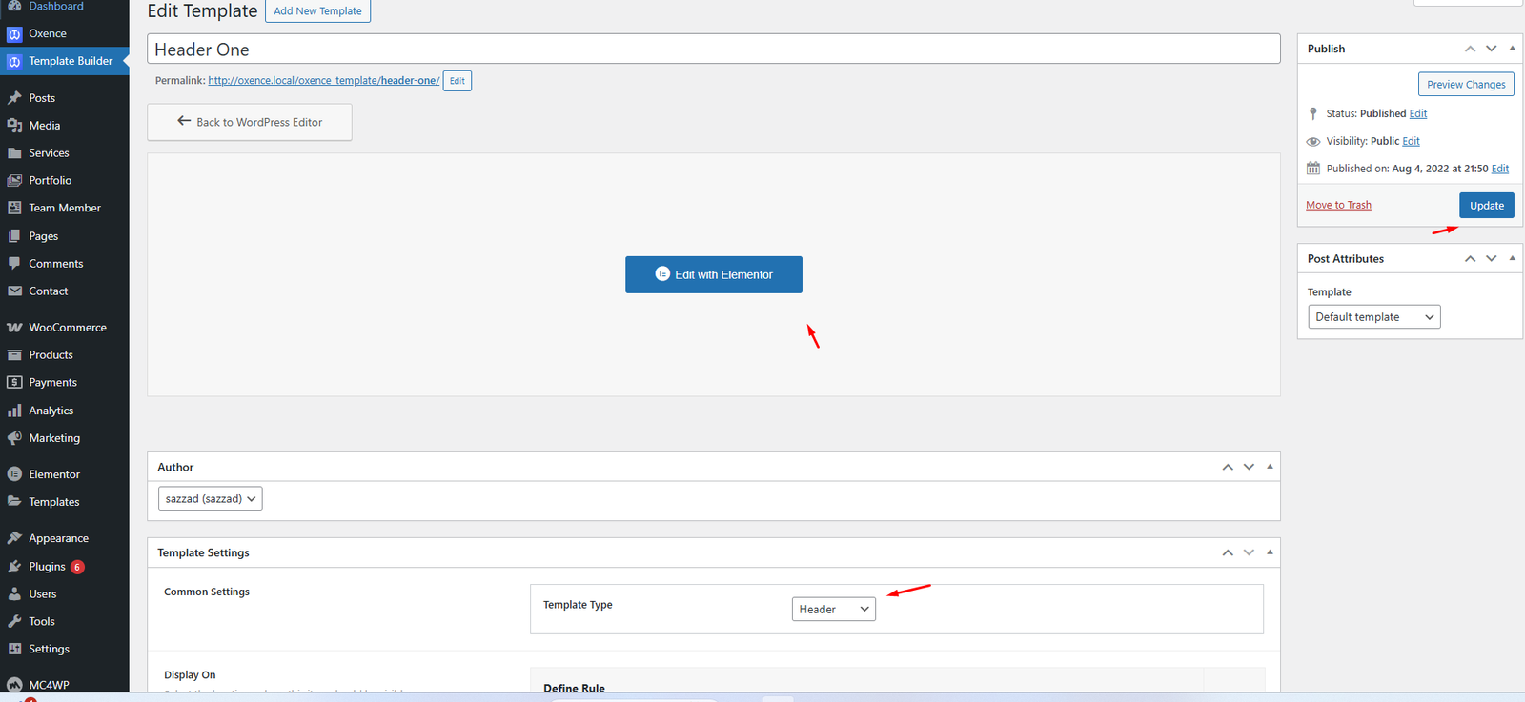The image size is (1525, 702).
Task: Click the WooCommerce icon in sidebar
Action: tap(14, 328)
